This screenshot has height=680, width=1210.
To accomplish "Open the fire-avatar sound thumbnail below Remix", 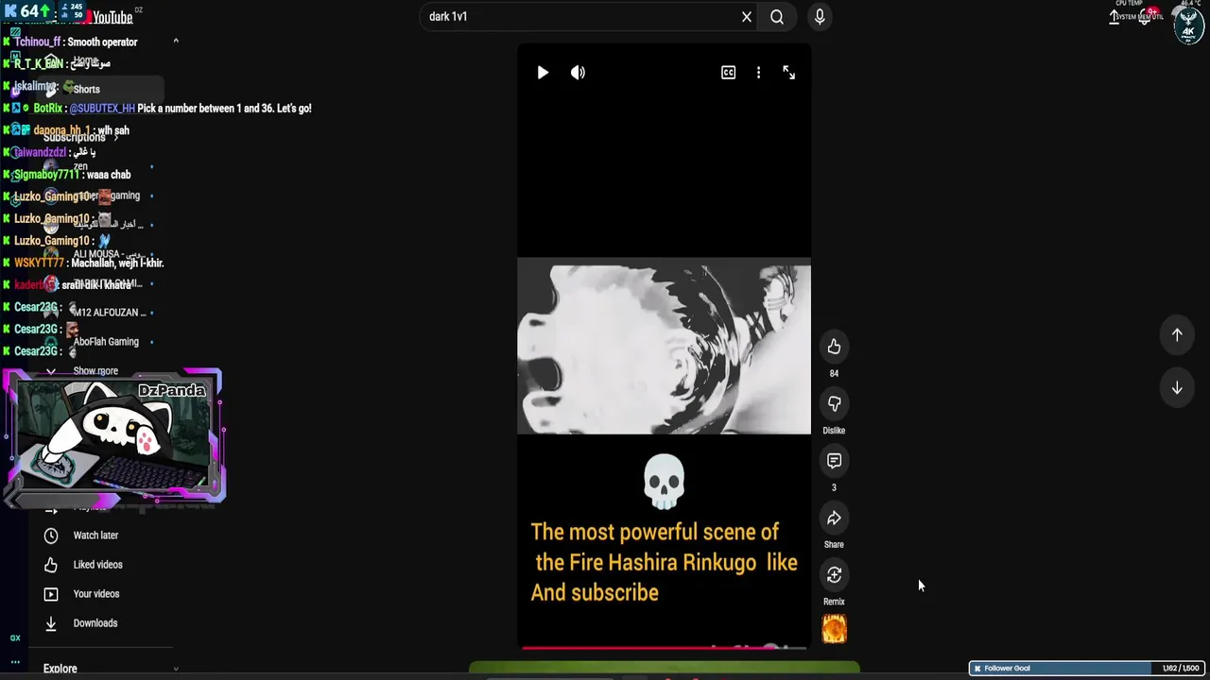I will 834,629.
